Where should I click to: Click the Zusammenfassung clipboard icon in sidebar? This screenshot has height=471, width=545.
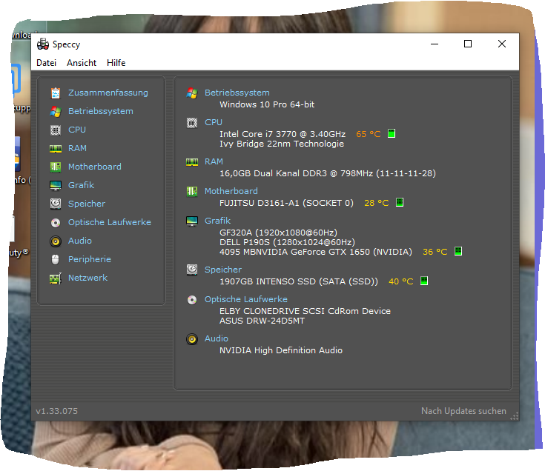point(56,93)
